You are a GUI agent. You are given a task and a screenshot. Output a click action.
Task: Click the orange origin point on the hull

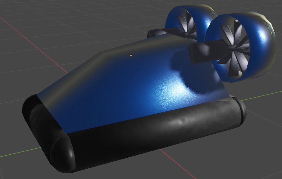[x=131, y=55]
